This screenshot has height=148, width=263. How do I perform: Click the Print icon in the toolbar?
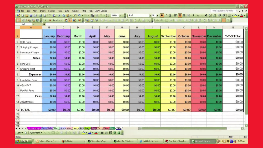point(41,16)
